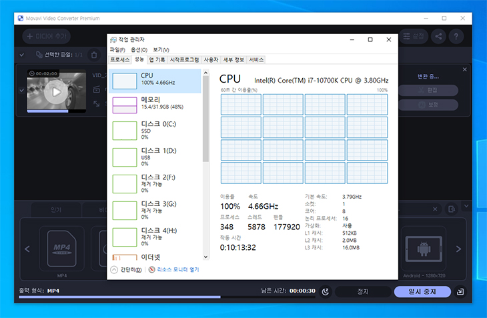Select the CPU item in performance list
This screenshot has width=487, height=318.
click(x=155, y=81)
